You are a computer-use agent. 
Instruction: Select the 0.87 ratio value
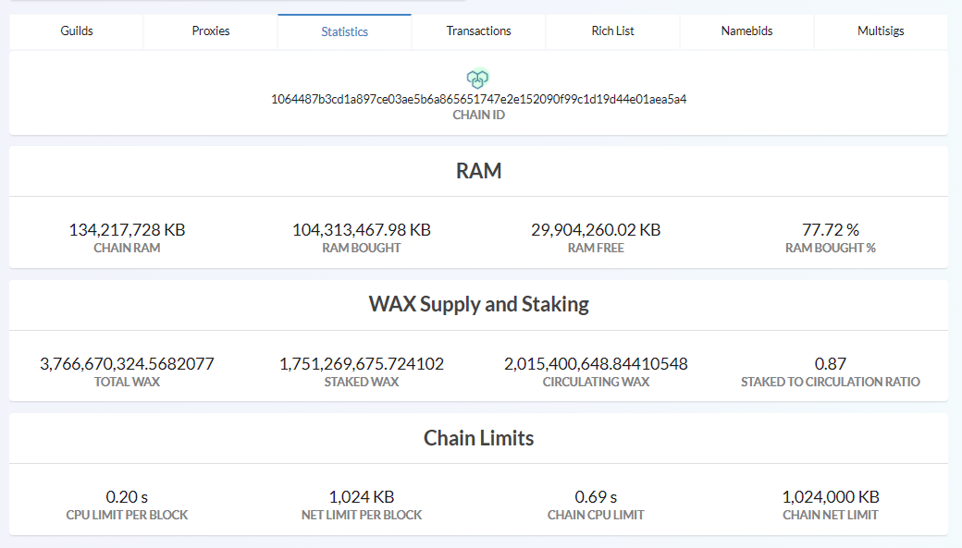pos(831,364)
